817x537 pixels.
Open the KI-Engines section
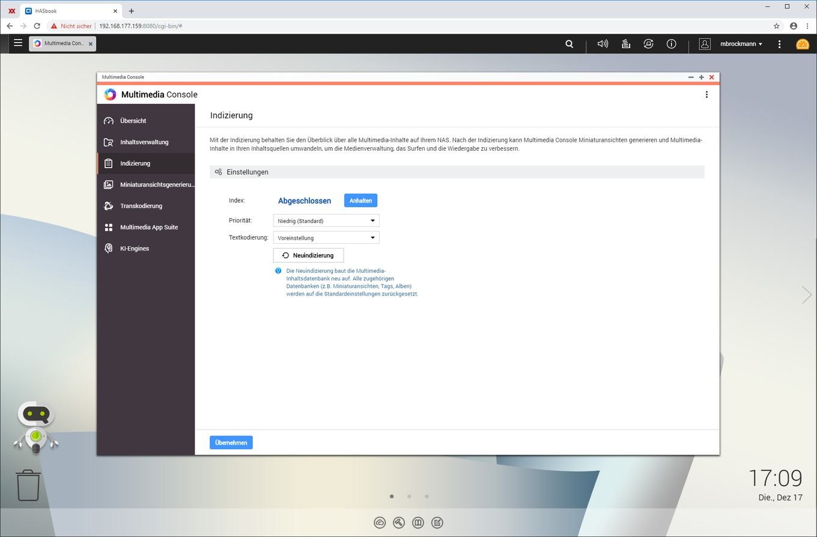[146, 249]
